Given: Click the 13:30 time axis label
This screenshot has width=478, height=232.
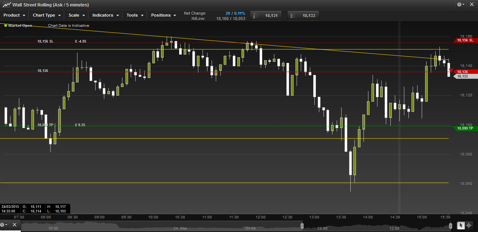Looking at the screenshot, I should (341, 217).
